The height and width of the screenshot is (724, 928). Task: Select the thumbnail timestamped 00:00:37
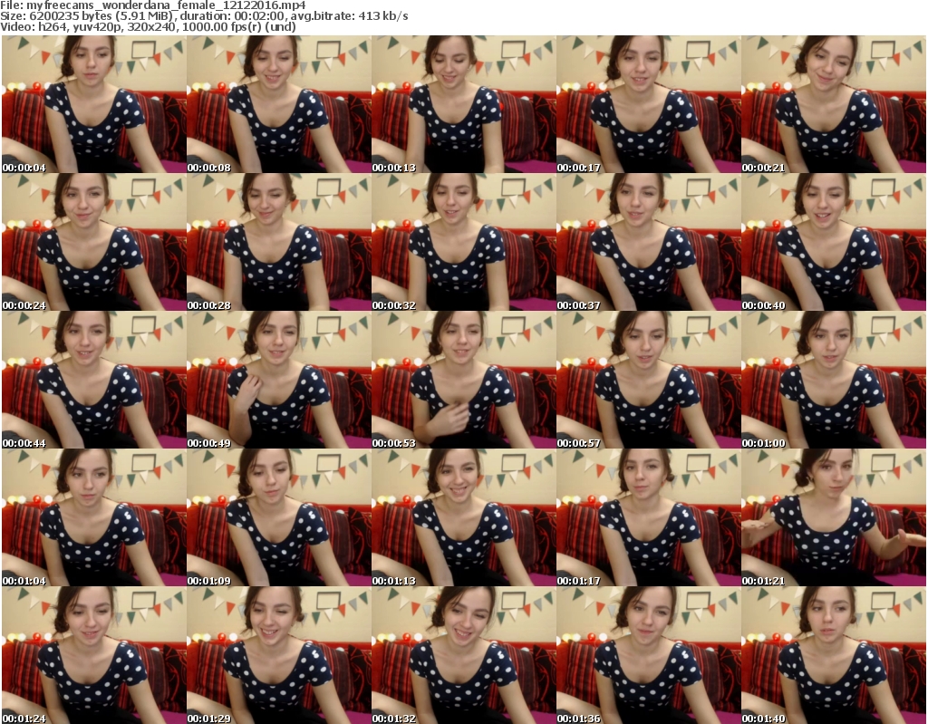pyautogui.click(x=649, y=242)
